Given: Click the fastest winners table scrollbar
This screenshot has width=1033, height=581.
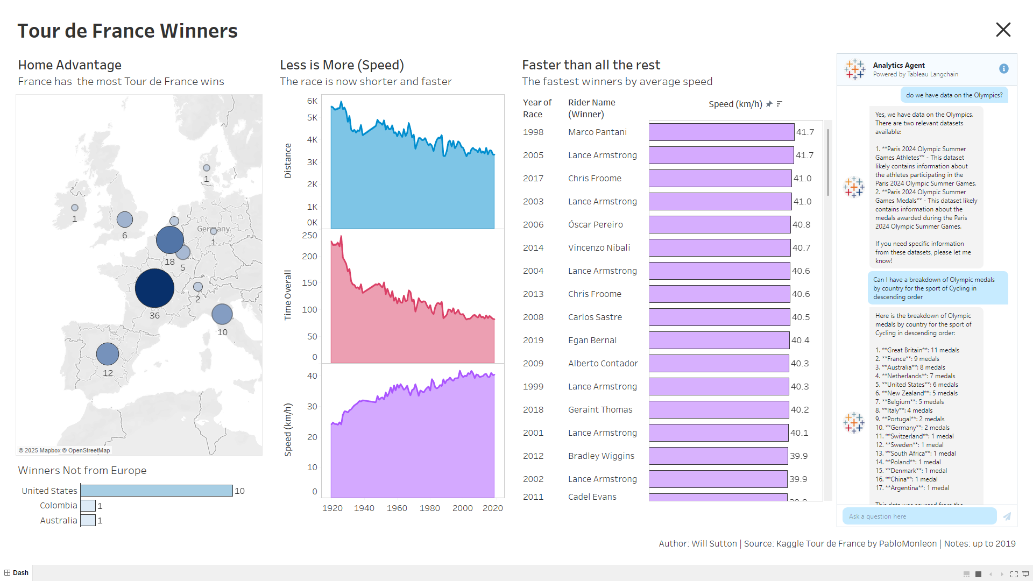Looking at the screenshot, I should click(827, 162).
